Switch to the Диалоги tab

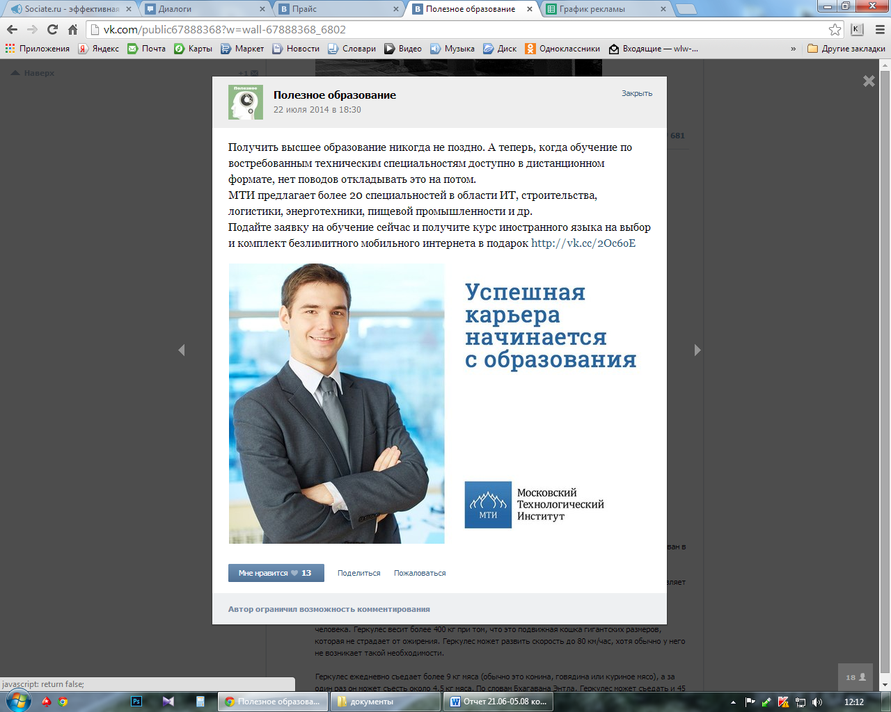click(202, 9)
